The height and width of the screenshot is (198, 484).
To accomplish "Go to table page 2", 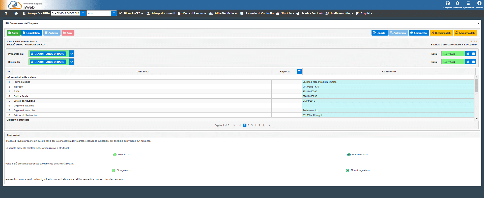I will (248, 125).
